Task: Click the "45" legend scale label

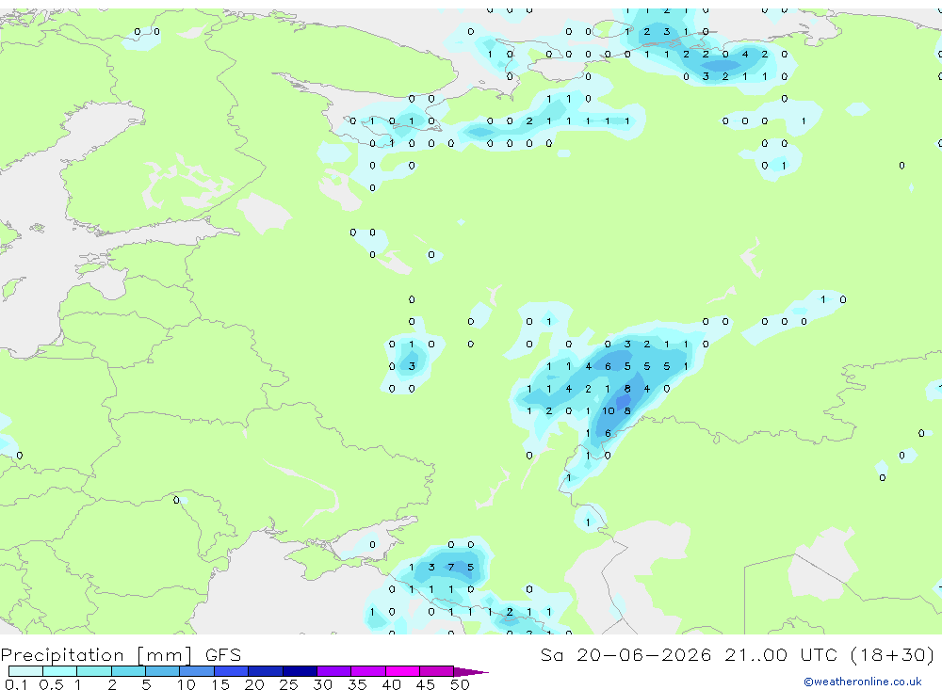Action: point(426,684)
